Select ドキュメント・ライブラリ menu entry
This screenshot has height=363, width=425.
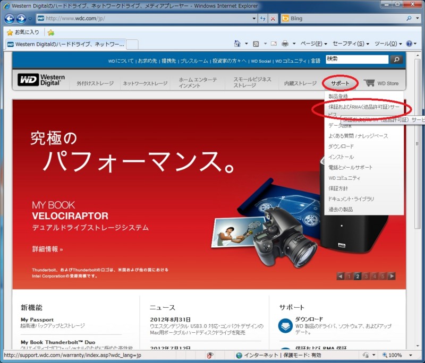click(x=351, y=199)
